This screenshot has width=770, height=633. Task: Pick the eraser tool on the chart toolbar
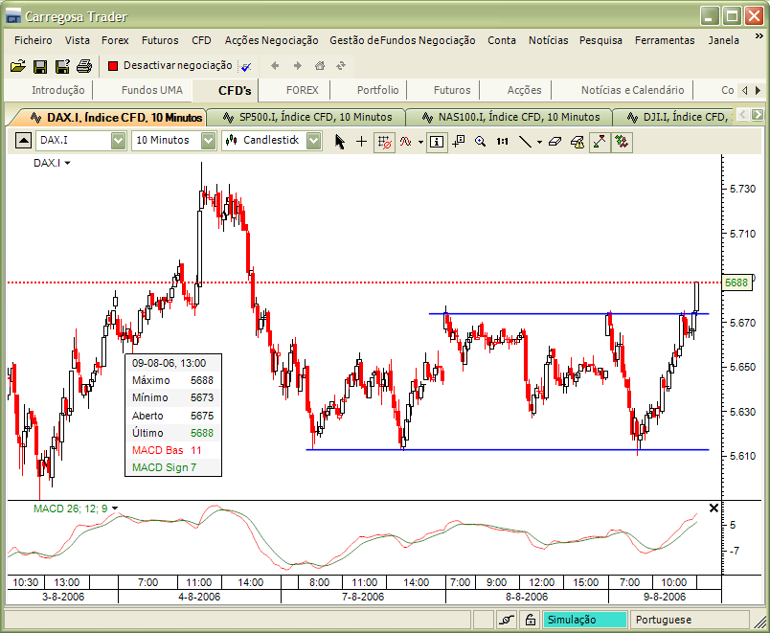click(554, 141)
